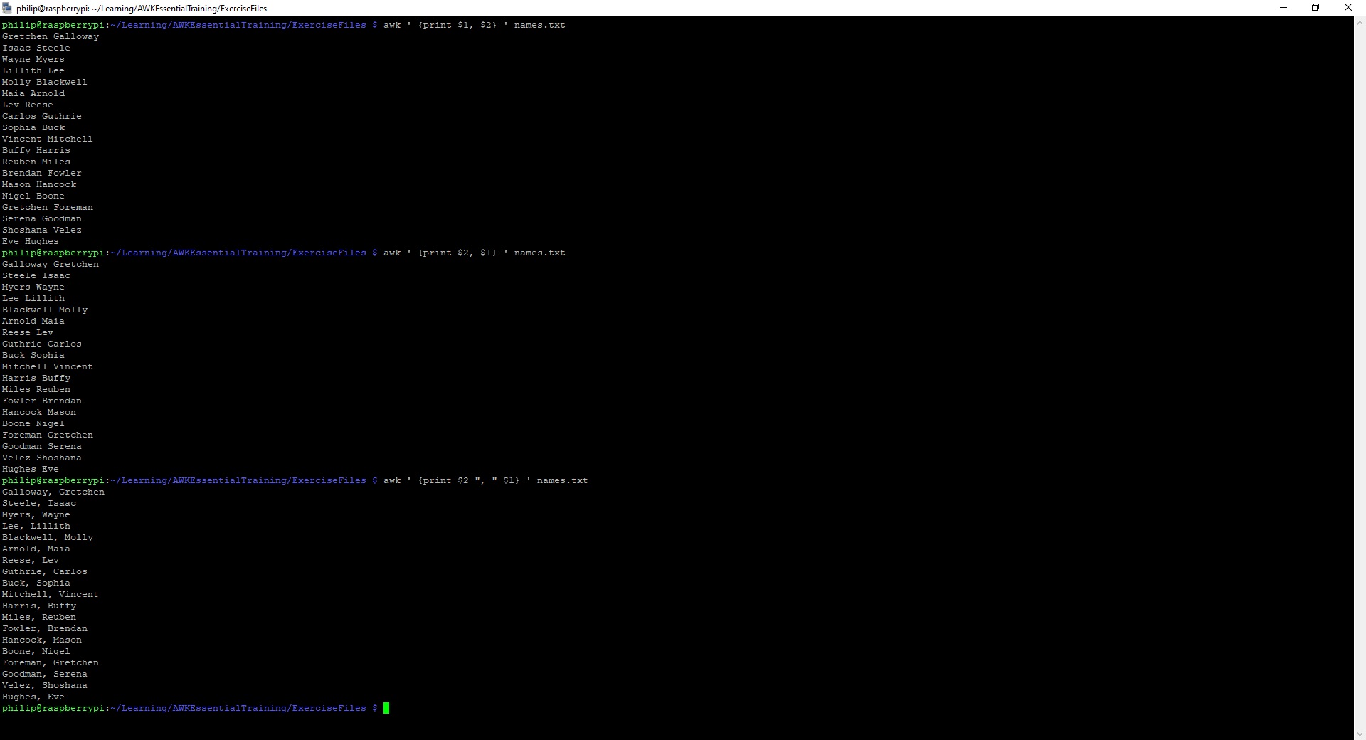Click the 'Buffy Harris' output line

pos(36,150)
